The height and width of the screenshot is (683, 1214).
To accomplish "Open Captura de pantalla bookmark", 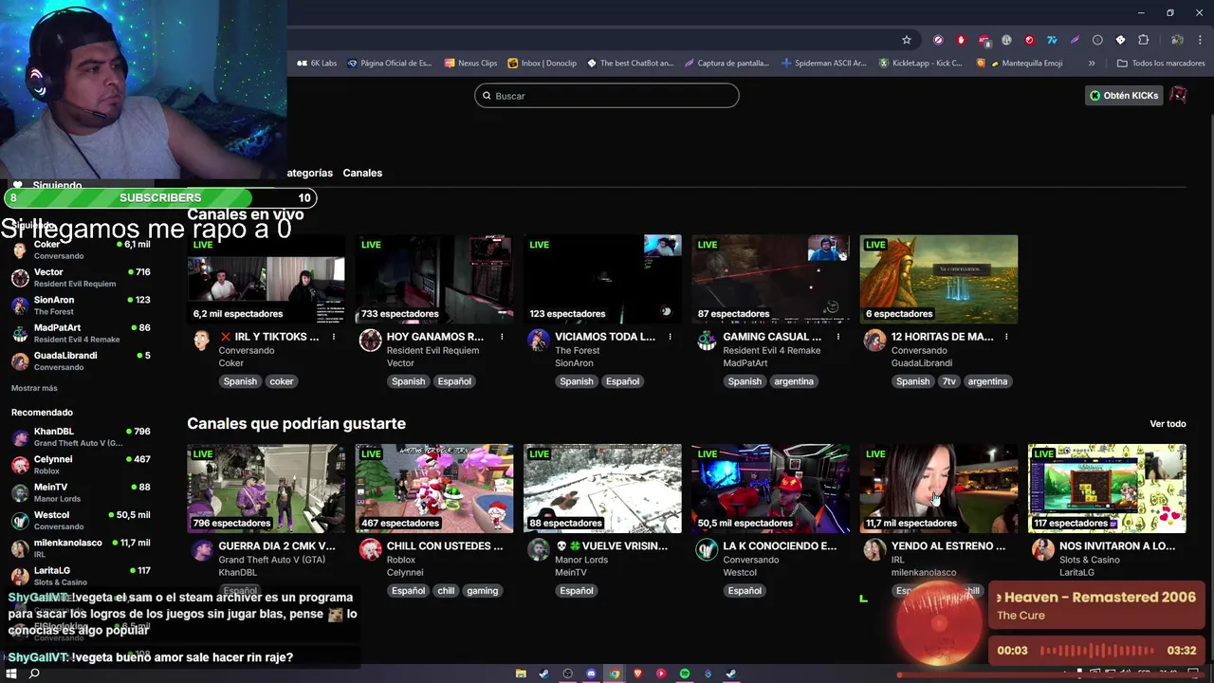I will 727,64.
